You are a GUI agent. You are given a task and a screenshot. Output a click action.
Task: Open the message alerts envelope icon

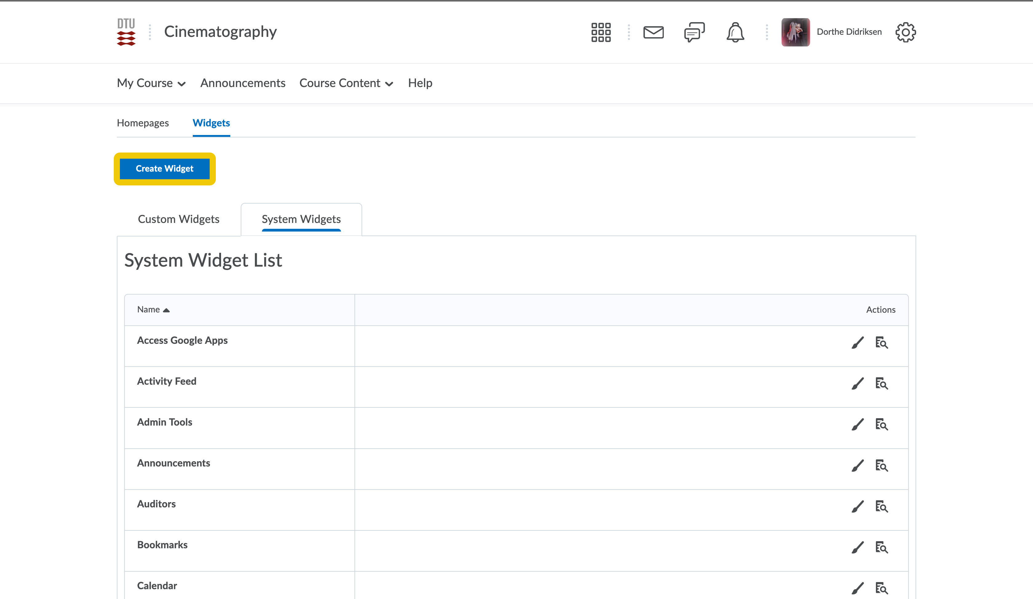point(653,32)
